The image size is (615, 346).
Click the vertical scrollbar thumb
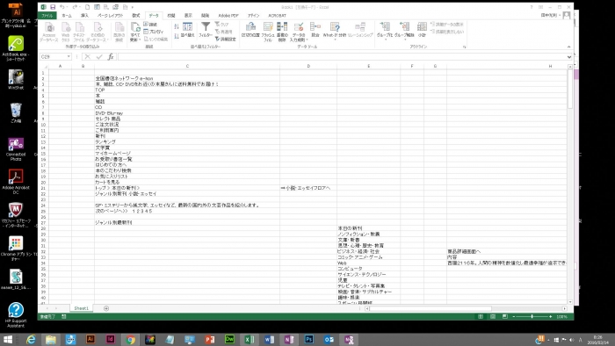click(570, 89)
